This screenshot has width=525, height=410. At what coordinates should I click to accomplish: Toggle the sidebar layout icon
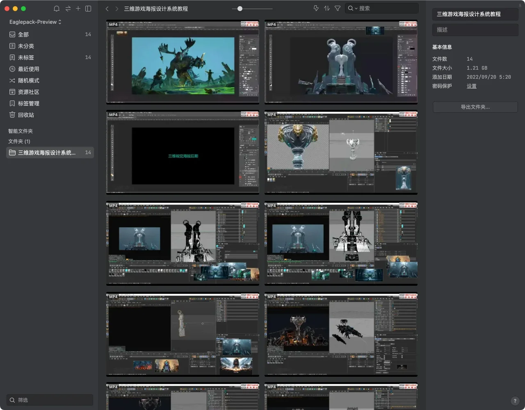[88, 9]
